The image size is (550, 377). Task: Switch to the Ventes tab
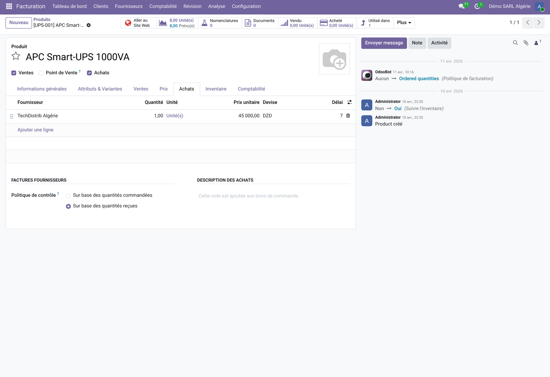coord(141,89)
